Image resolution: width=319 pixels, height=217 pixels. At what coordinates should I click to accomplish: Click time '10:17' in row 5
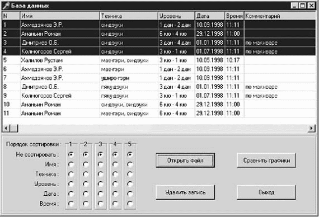[233, 60]
